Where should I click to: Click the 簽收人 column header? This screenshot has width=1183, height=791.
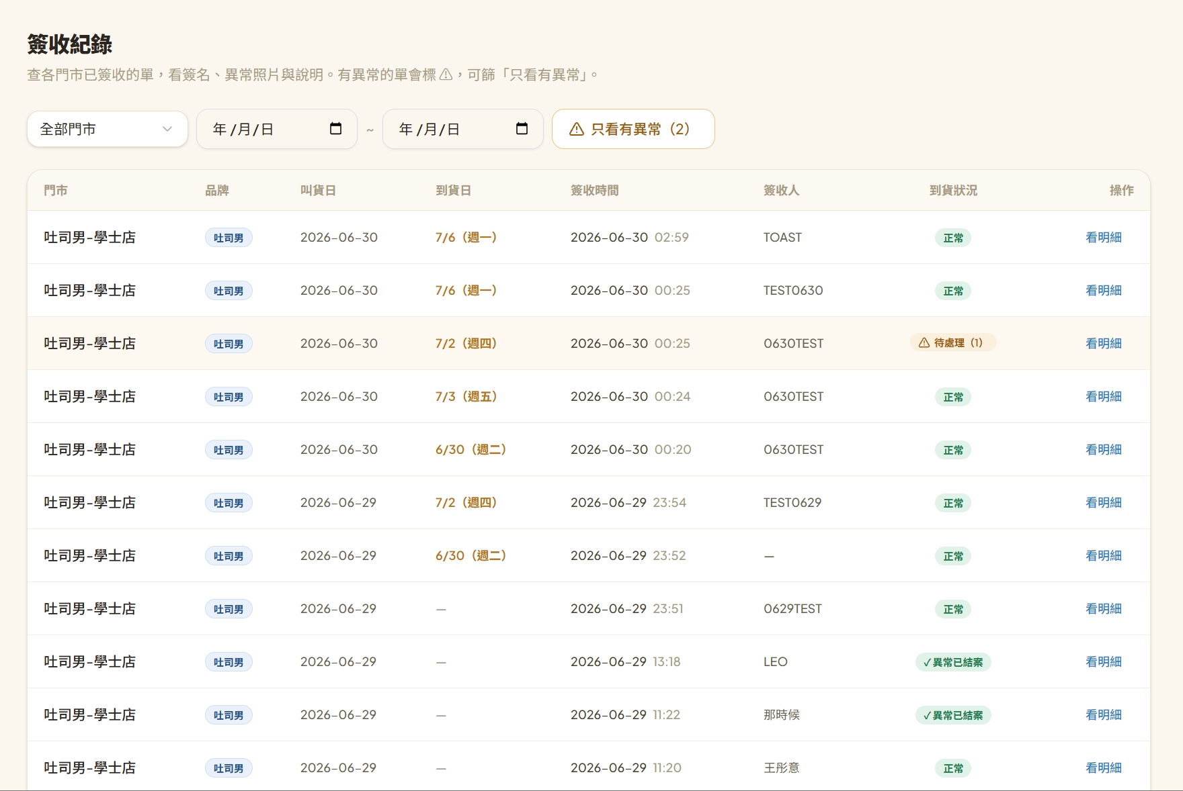tap(781, 190)
